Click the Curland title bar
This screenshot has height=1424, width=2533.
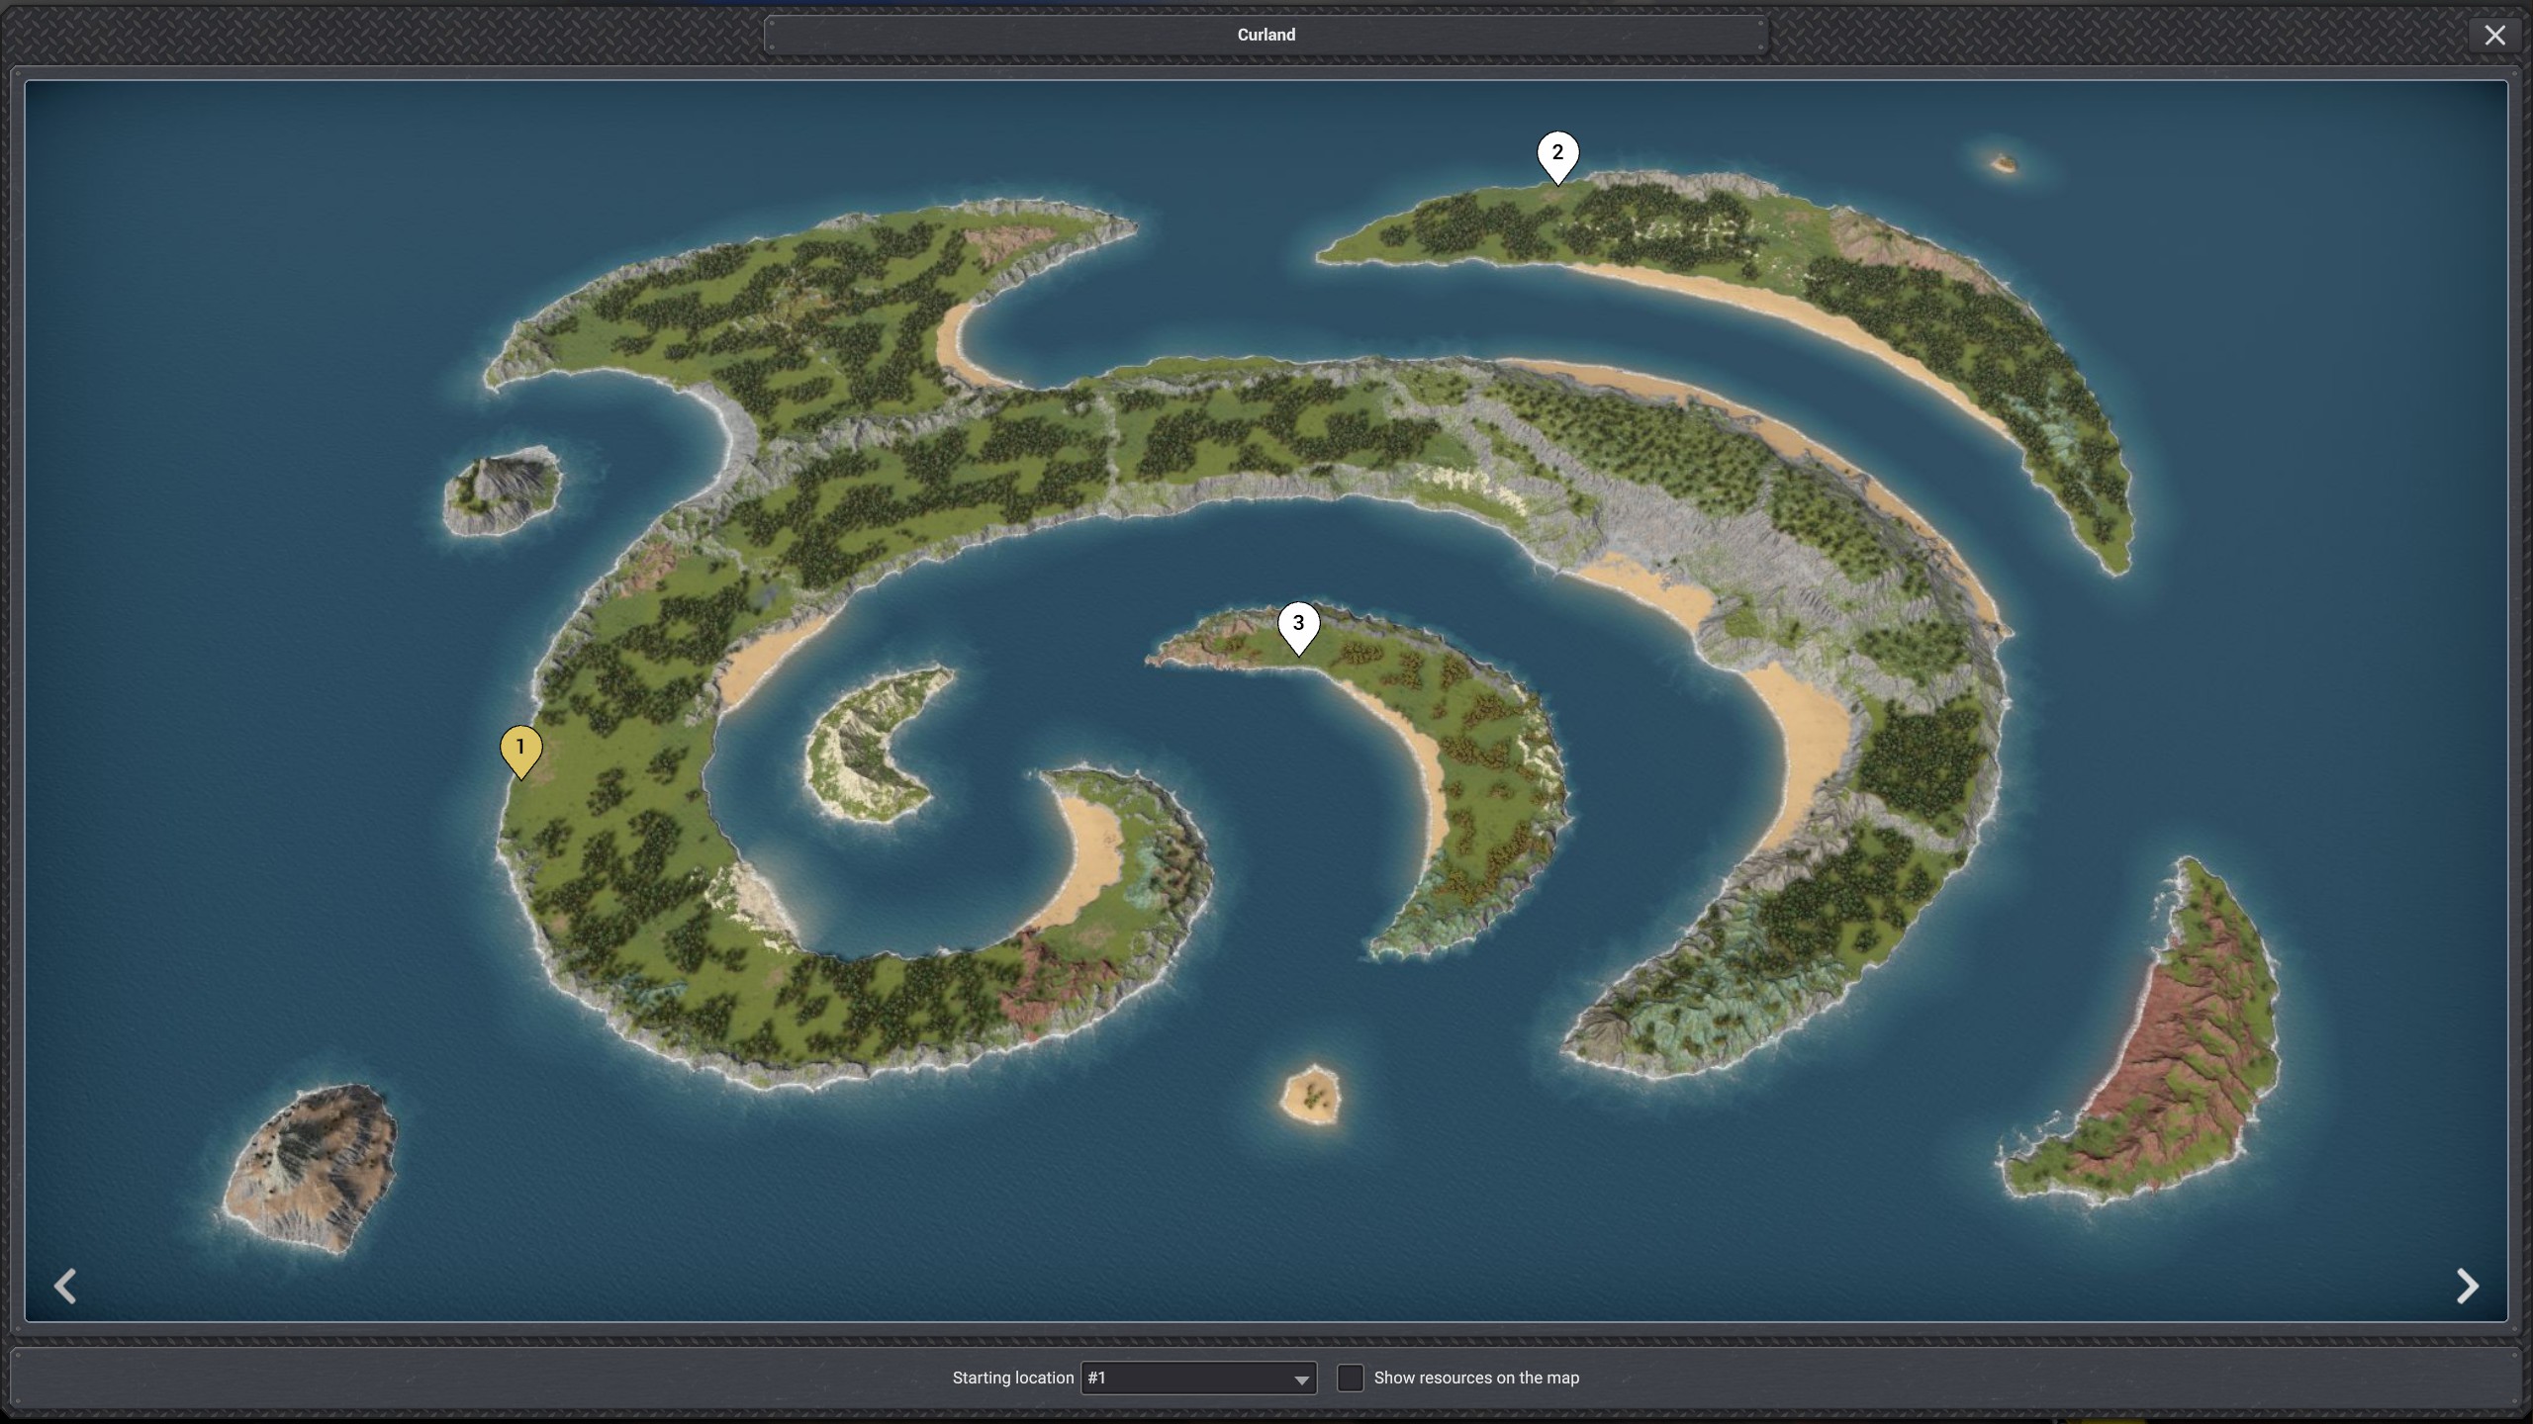click(1266, 35)
